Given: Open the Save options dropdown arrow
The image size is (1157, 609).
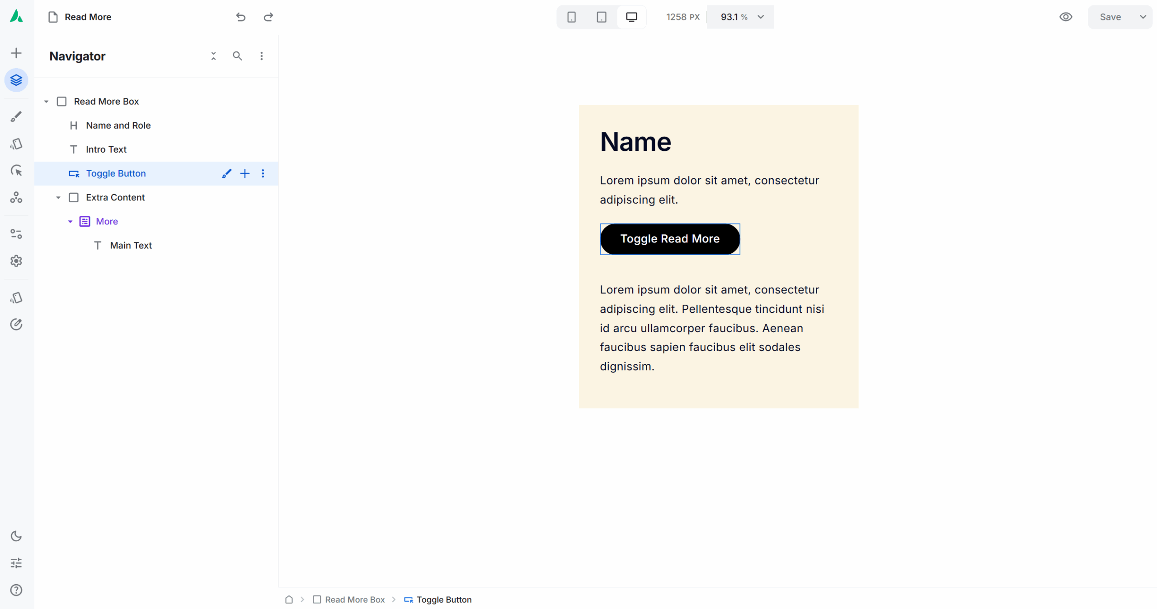Looking at the screenshot, I should 1143,17.
